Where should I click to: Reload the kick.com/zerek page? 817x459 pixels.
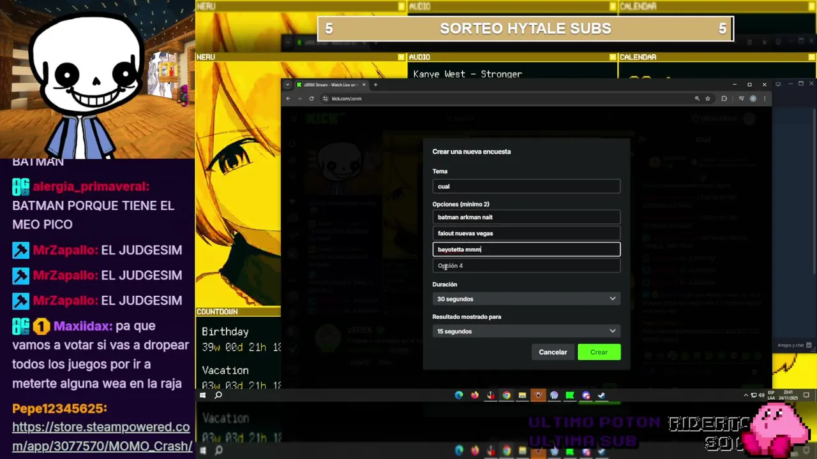[x=311, y=98]
